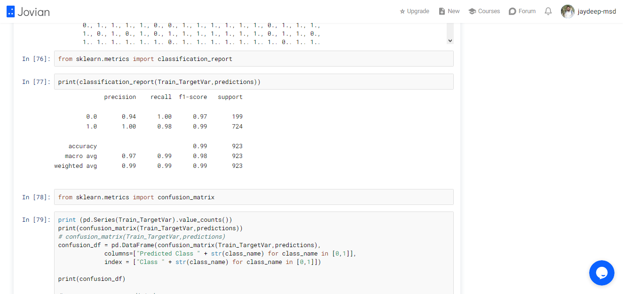
Task: Click the In [79]: prompt label
Action: tap(36, 220)
